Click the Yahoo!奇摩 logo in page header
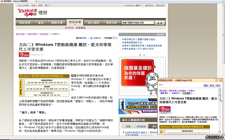The image size is (225, 140). [27, 13]
